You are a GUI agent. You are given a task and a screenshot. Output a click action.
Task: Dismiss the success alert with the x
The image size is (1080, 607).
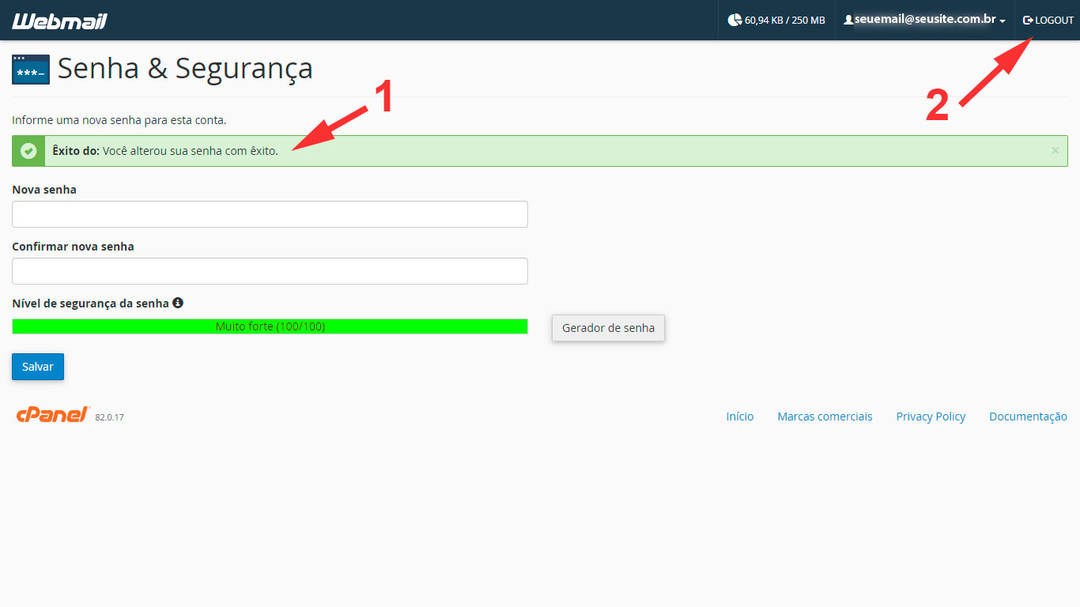coord(1055,150)
